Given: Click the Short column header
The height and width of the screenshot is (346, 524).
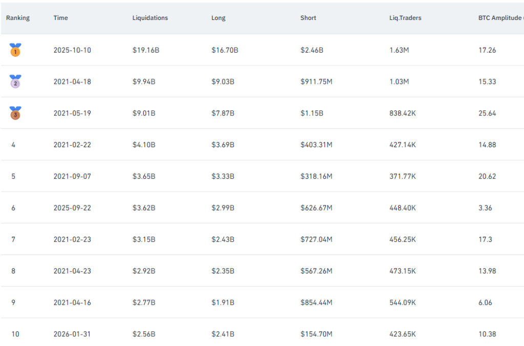Looking at the screenshot, I should [308, 18].
